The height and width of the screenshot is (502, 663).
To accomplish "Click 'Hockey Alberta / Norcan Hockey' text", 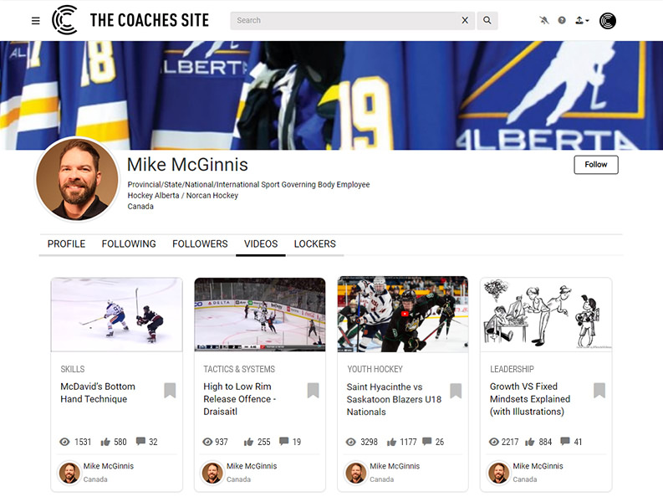I will (x=182, y=196).
